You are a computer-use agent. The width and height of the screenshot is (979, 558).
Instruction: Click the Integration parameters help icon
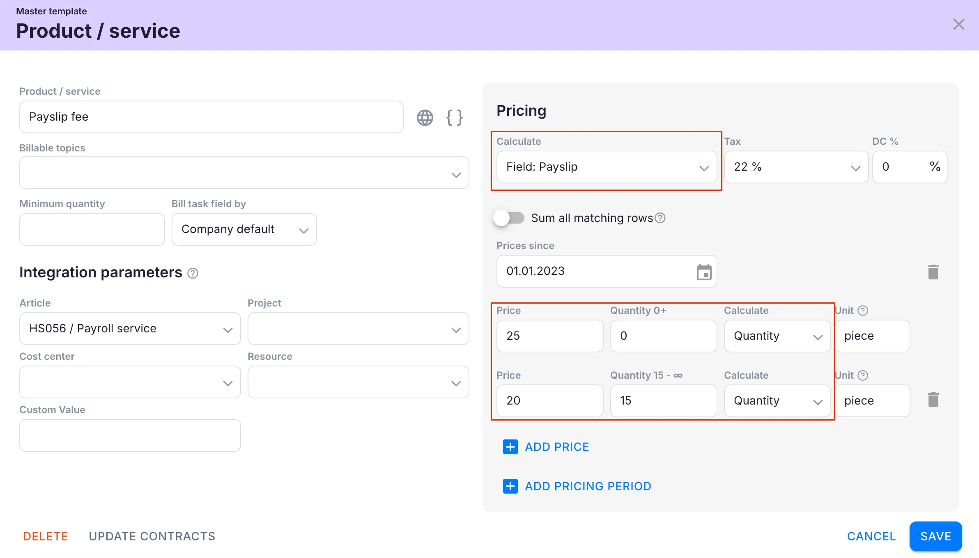click(193, 273)
